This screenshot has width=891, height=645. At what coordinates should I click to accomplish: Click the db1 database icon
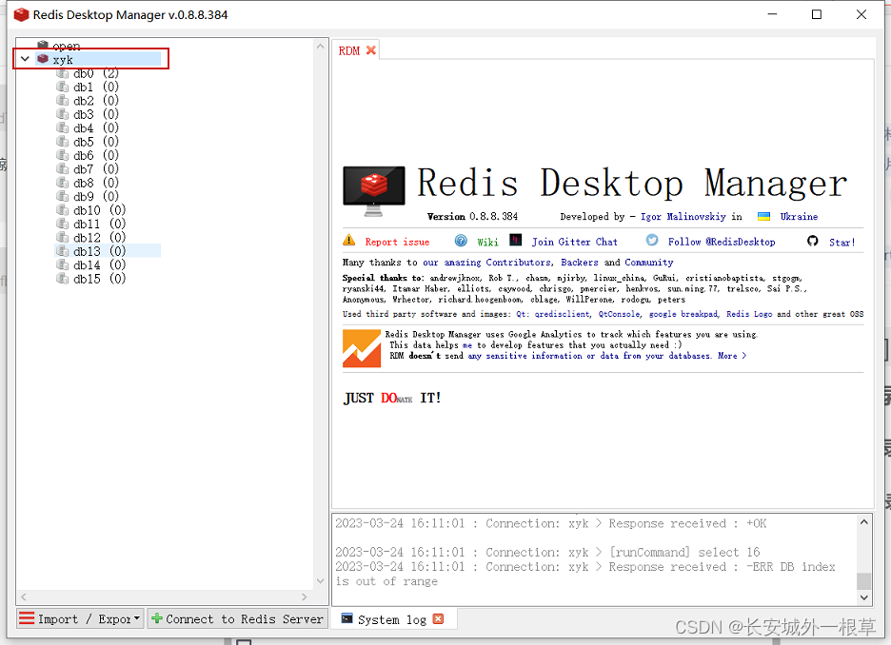point(63,87)
